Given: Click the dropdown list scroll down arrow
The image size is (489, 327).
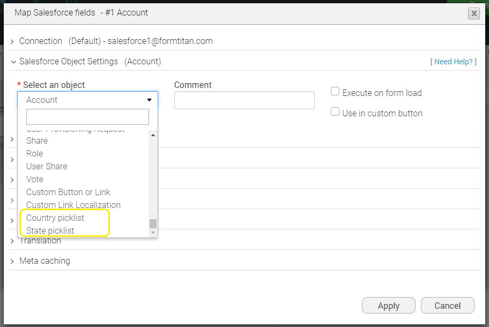Looking at the screenshot, I should click(x=153, y=233).
